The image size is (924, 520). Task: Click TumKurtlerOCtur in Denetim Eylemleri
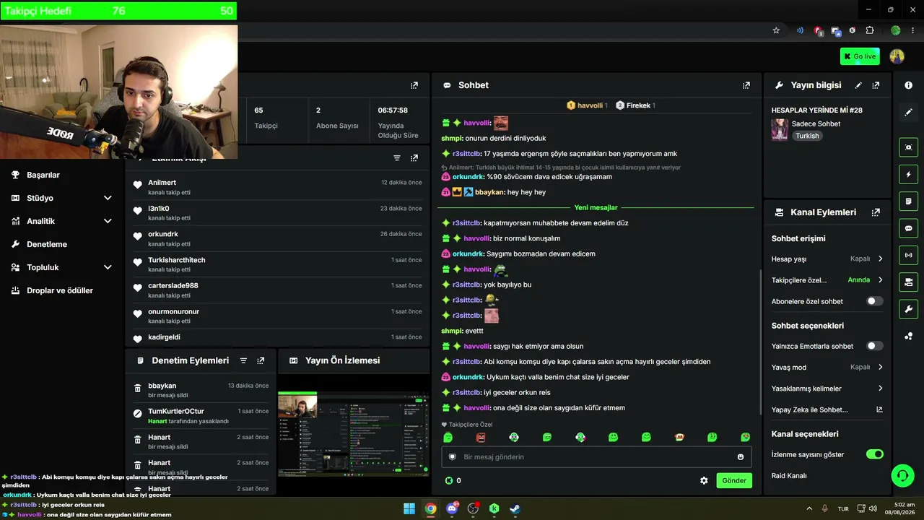(176, 411)
